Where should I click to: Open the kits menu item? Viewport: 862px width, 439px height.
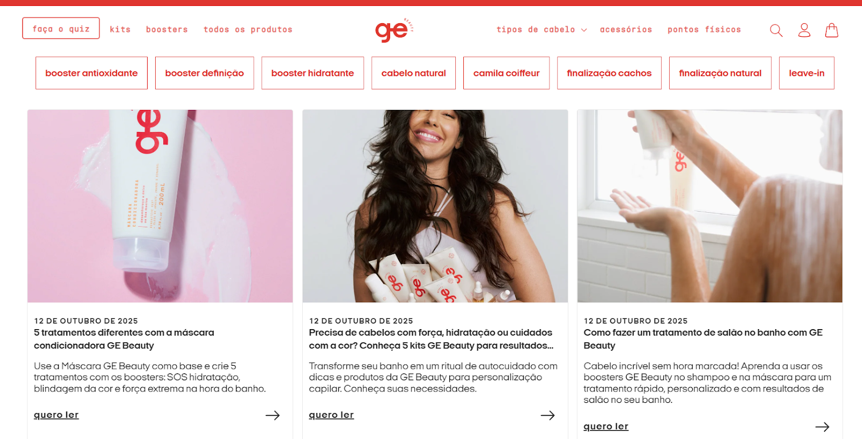coord(120,30)
